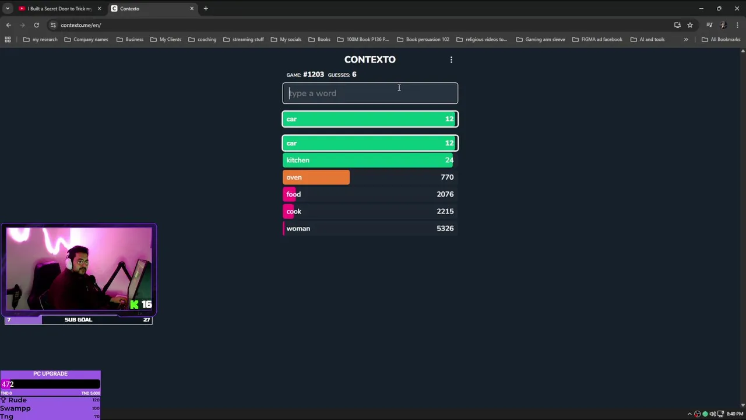The width and height of the screenshot is (746, 420).
Task: Select the 'cook' guess row
Action: [x=370, y=211]
